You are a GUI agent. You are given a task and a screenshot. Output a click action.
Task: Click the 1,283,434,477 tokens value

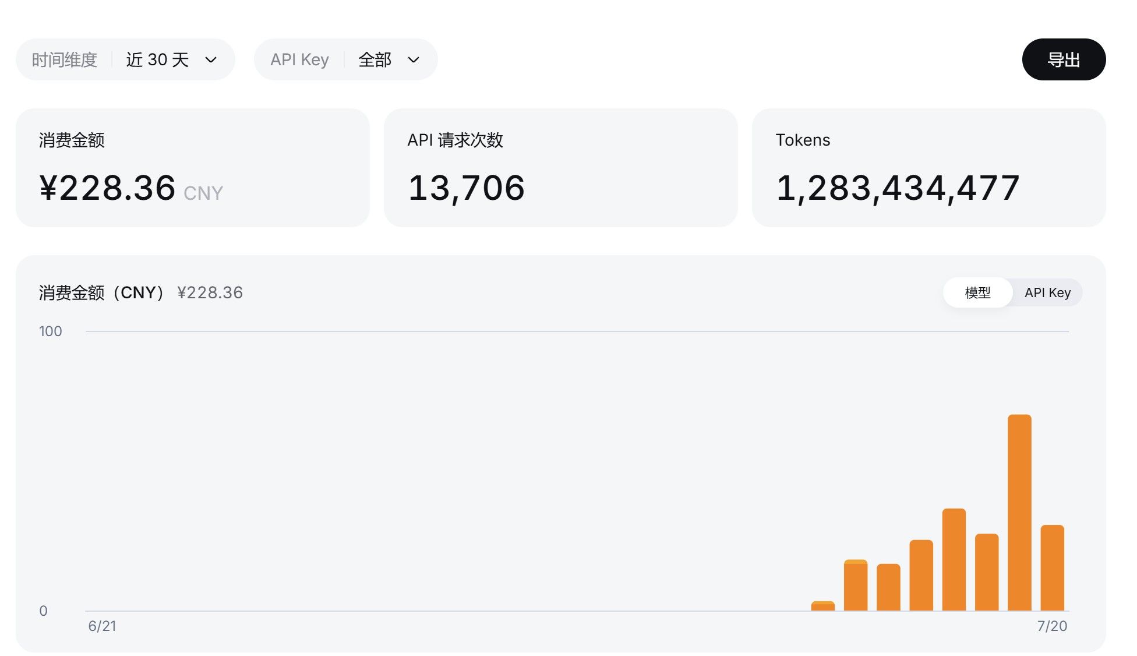pyautogui.click(x=898, y=188)
